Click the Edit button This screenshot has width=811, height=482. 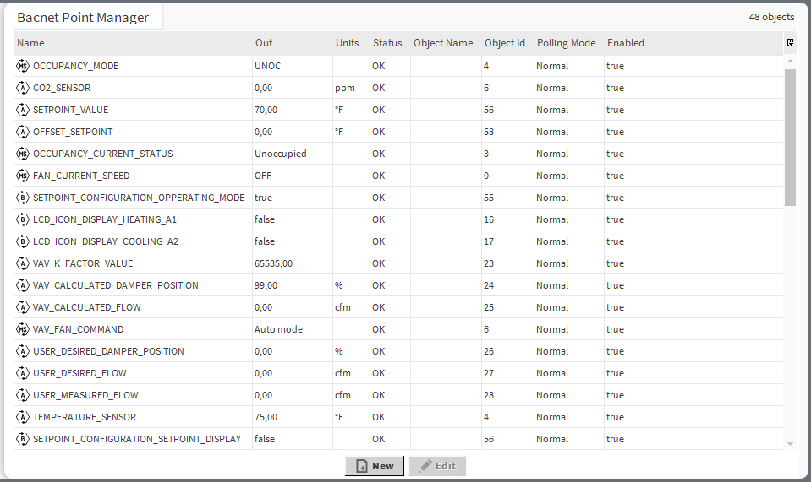pyautogui.click(x=437, y=466)
